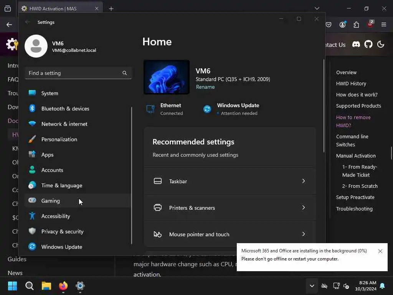This screenshot has height=295, width=393.
Task: Open Windows Update in sidebar
Action: click(78, 247)
